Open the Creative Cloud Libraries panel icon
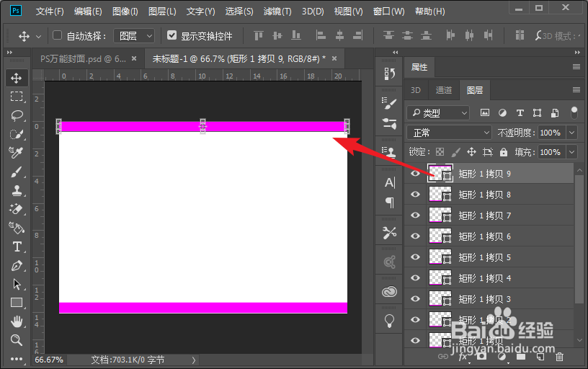The image size is (588, 369). [x=389, y=291]
